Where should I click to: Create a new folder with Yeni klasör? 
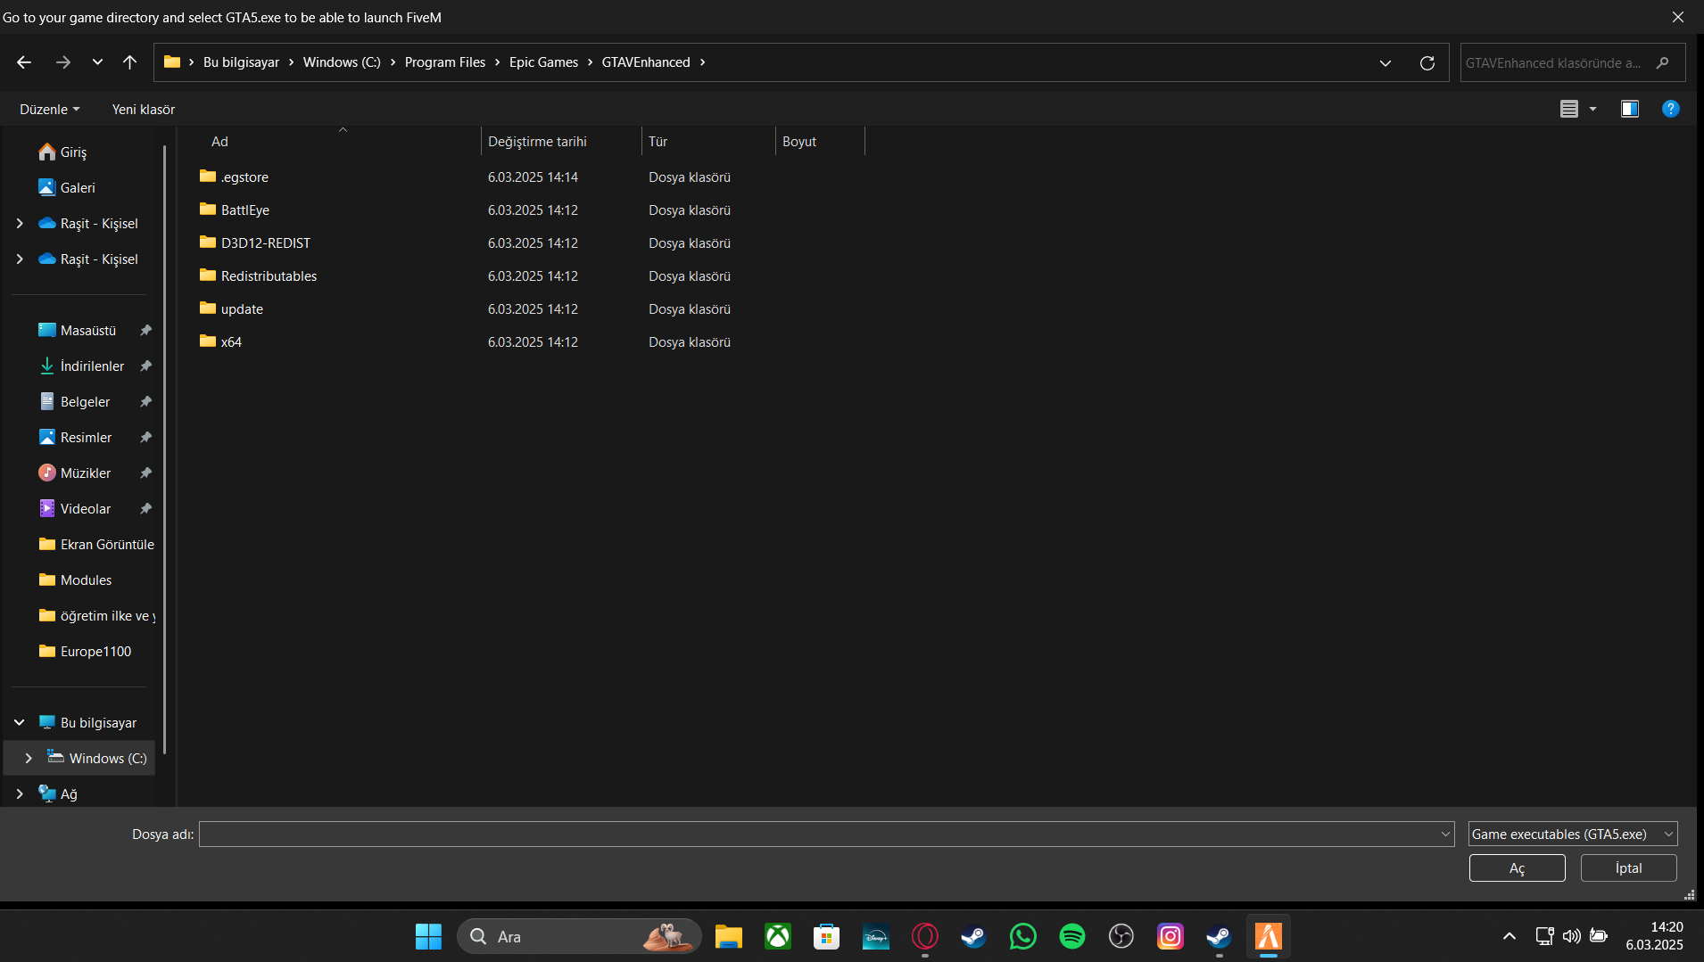point(144,109)
